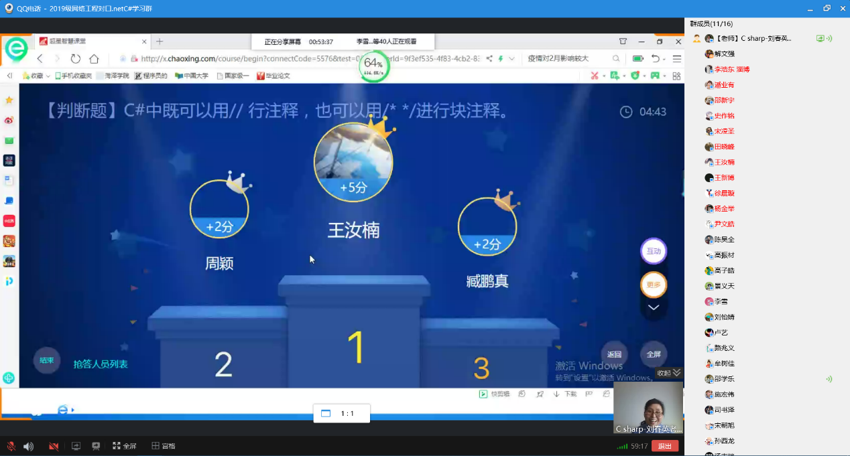This screenshot has height=456, width=850.
Task: Click the green shield yuan icon
Action: coord(634,76)
